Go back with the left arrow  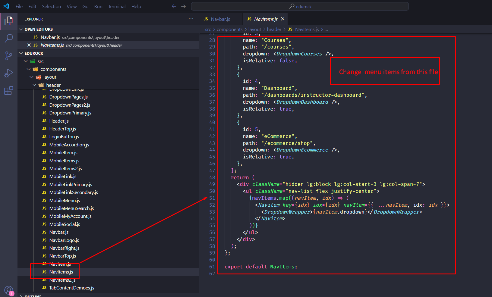(174, 6)
